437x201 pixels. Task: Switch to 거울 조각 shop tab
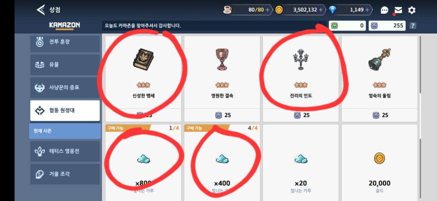tap(65, 174)
